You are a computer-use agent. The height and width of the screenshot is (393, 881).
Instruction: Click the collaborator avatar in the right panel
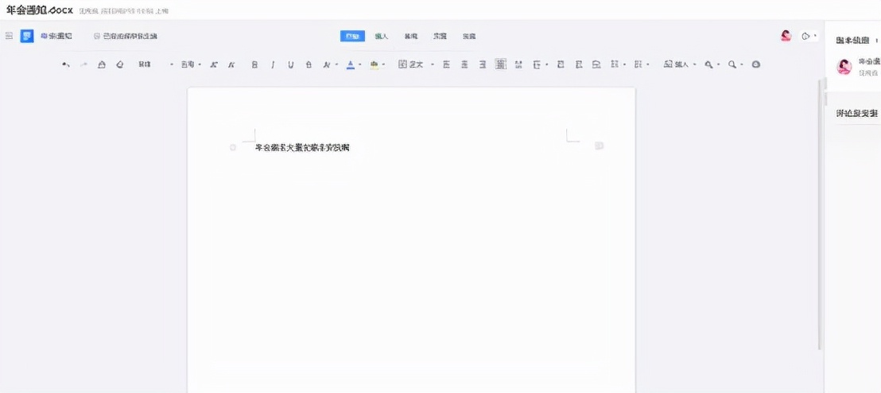[844, 67]
